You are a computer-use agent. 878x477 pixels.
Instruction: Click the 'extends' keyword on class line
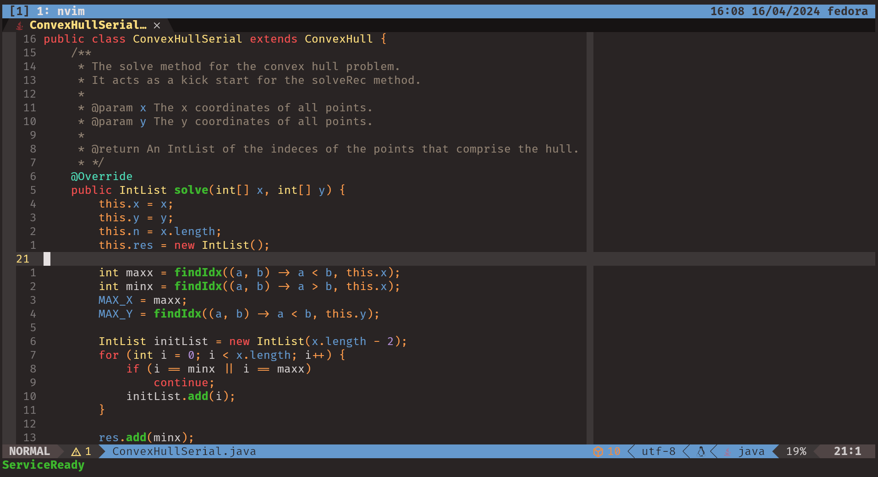point(274,39)
